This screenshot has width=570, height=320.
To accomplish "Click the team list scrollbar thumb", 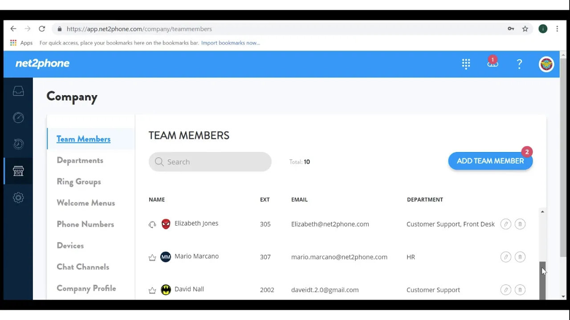I will [x=542, y=280].
